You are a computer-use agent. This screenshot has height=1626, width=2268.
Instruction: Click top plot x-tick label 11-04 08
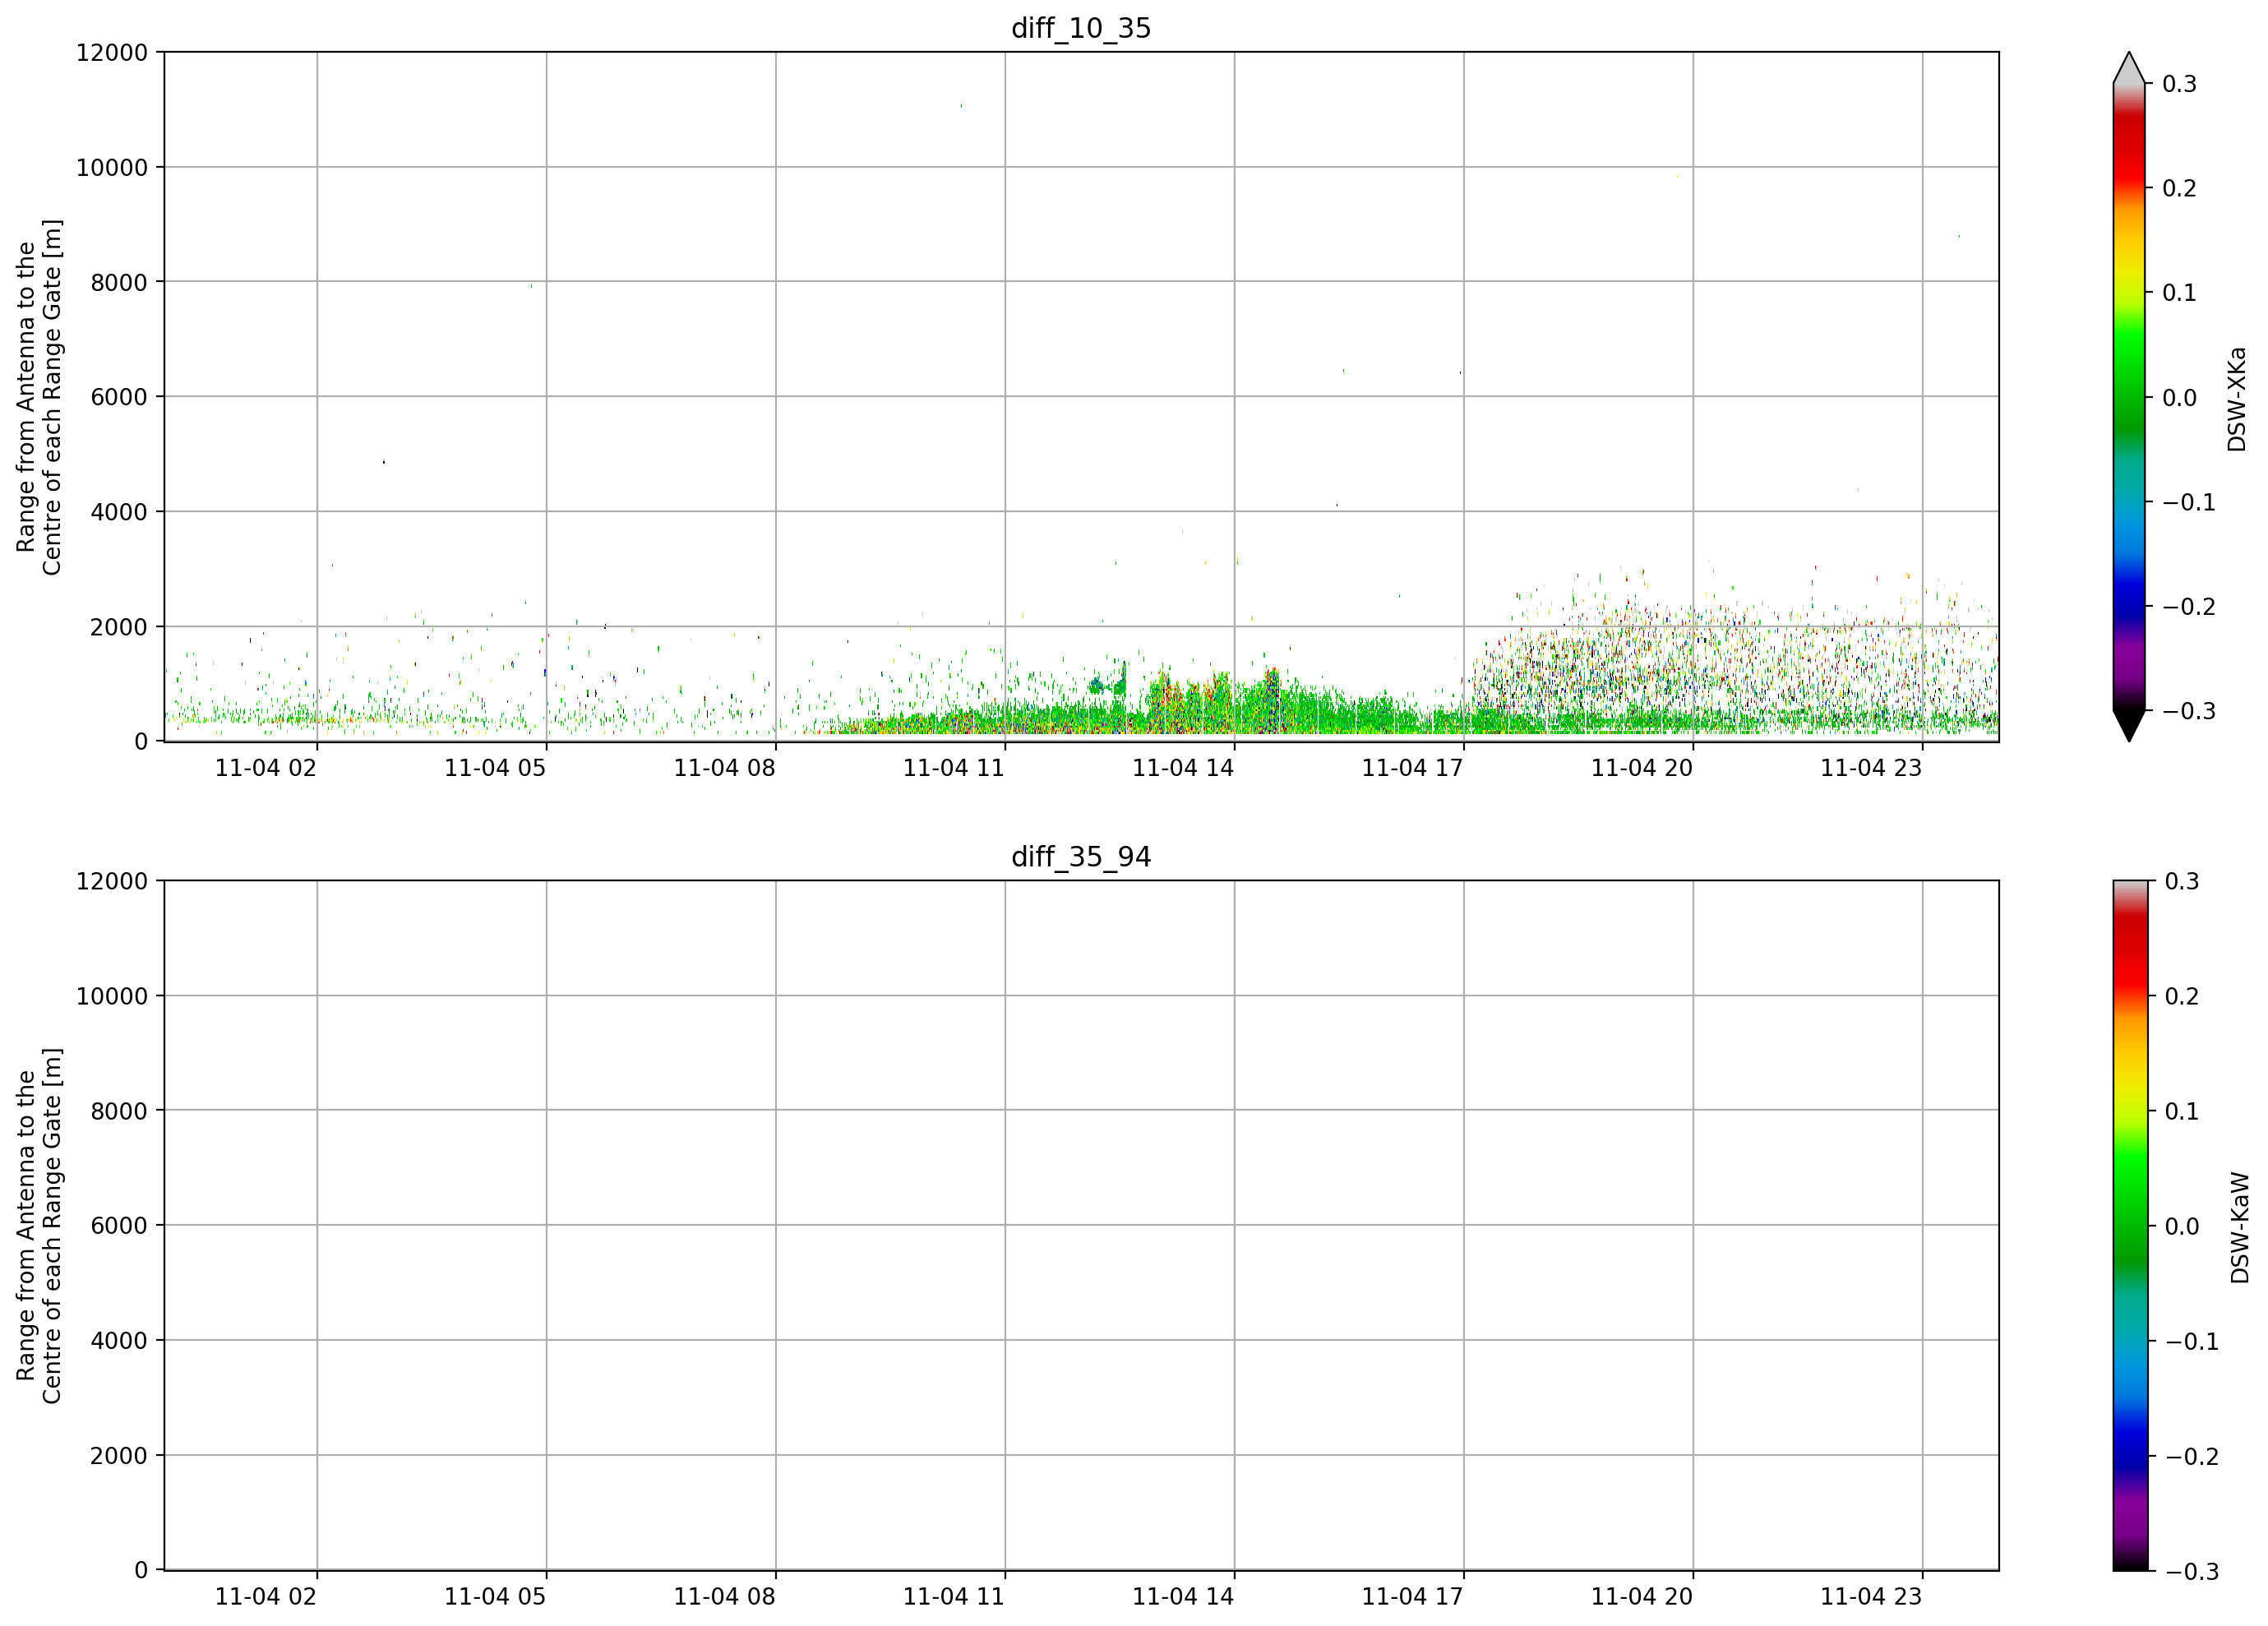pyautogui.click(x=724, y=768)
